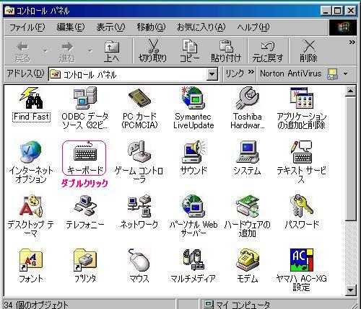
Task: Open the ファイル(F) menu
Action: (x=27, y=27)
